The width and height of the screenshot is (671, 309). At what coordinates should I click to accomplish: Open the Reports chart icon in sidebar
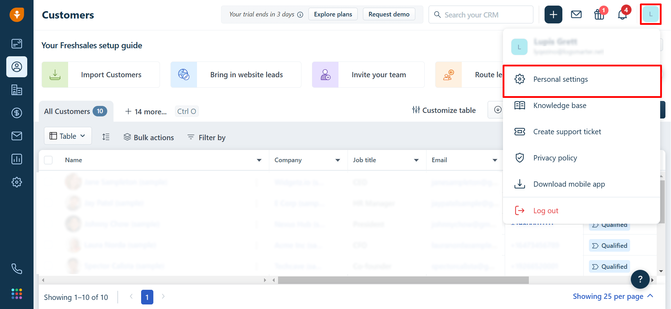point(17,159)
